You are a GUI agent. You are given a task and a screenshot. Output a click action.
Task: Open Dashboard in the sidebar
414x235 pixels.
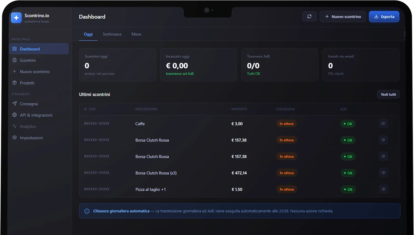tap(39, 49)
